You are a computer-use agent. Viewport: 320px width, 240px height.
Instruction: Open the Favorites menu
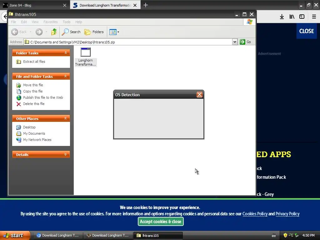pyautogui.click(x=50, y=22)
